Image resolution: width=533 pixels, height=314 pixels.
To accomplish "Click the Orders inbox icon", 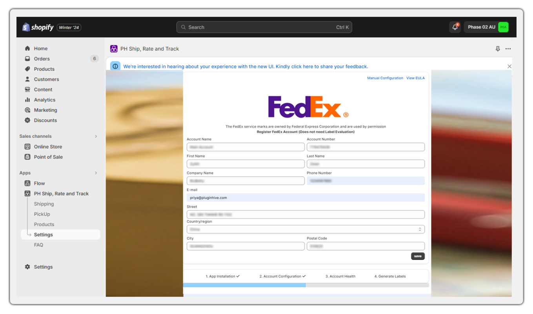I will 27,58.
